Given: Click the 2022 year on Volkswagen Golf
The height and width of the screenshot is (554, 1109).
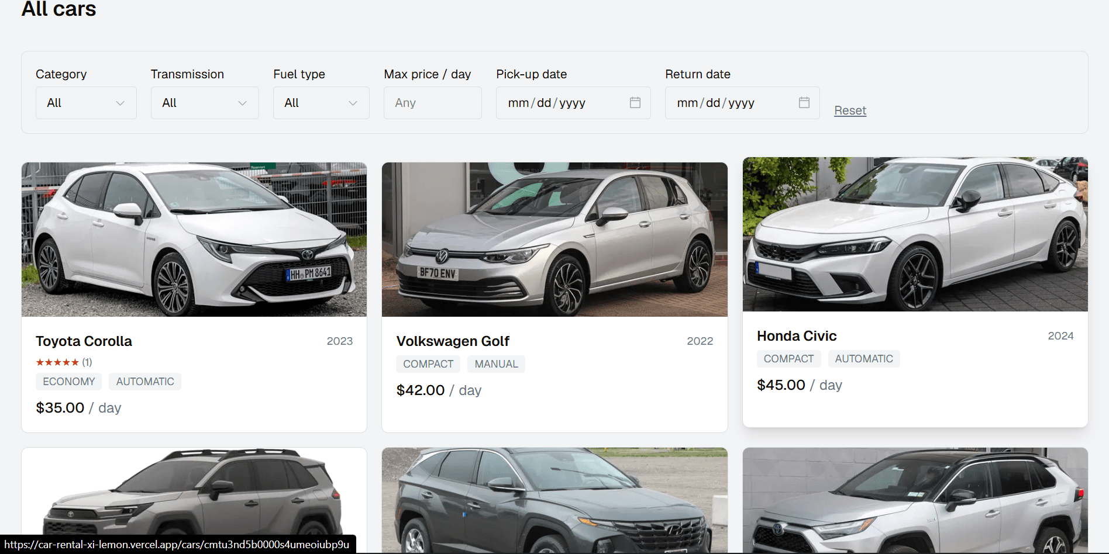Looking at the screenshot, I should point(700,341).
